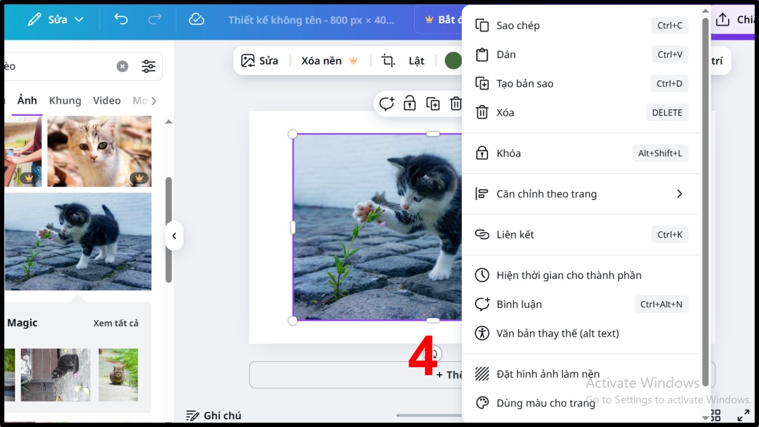The height and width of the screenshot is (427, 759).
Task: Click the scroll-up arrow of context menu
Action: (705, 11)
